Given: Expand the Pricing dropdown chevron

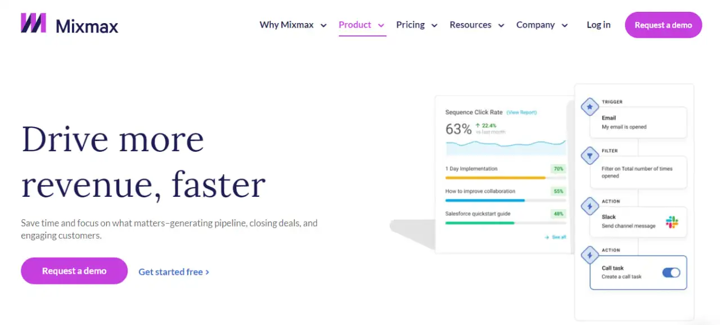Looking at the screenshot, I should pos(434,25).
